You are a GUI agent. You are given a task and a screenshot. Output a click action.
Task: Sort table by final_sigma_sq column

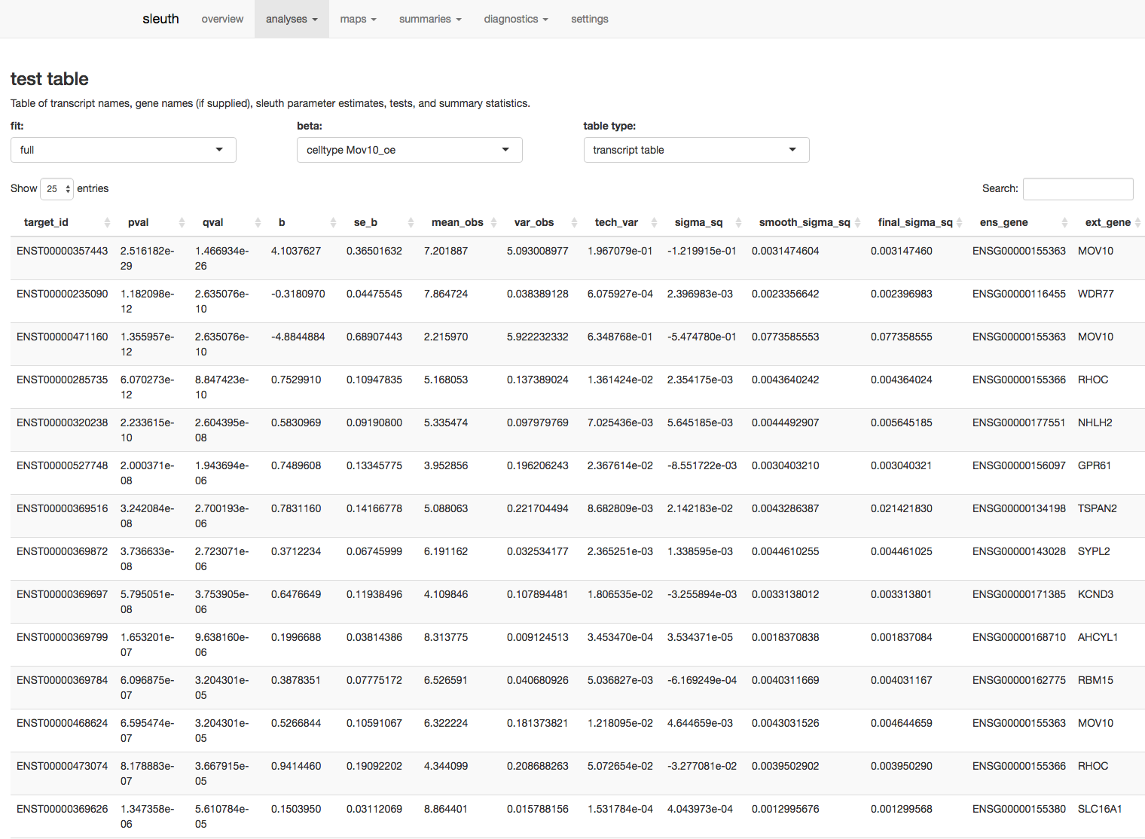click(x=915, y=222)
